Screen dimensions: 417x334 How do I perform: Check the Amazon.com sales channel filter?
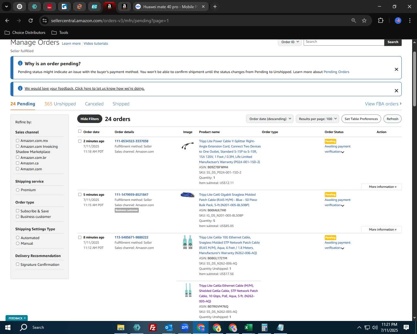click(18, 169)
